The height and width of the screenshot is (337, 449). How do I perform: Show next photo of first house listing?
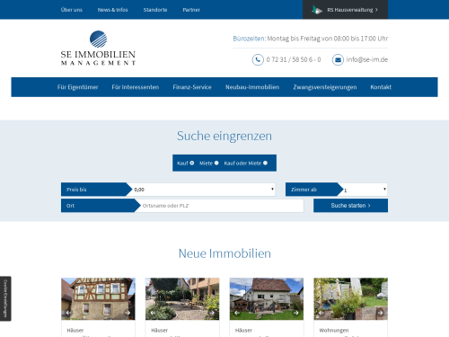pyautogui.click(x=128, y=313)
